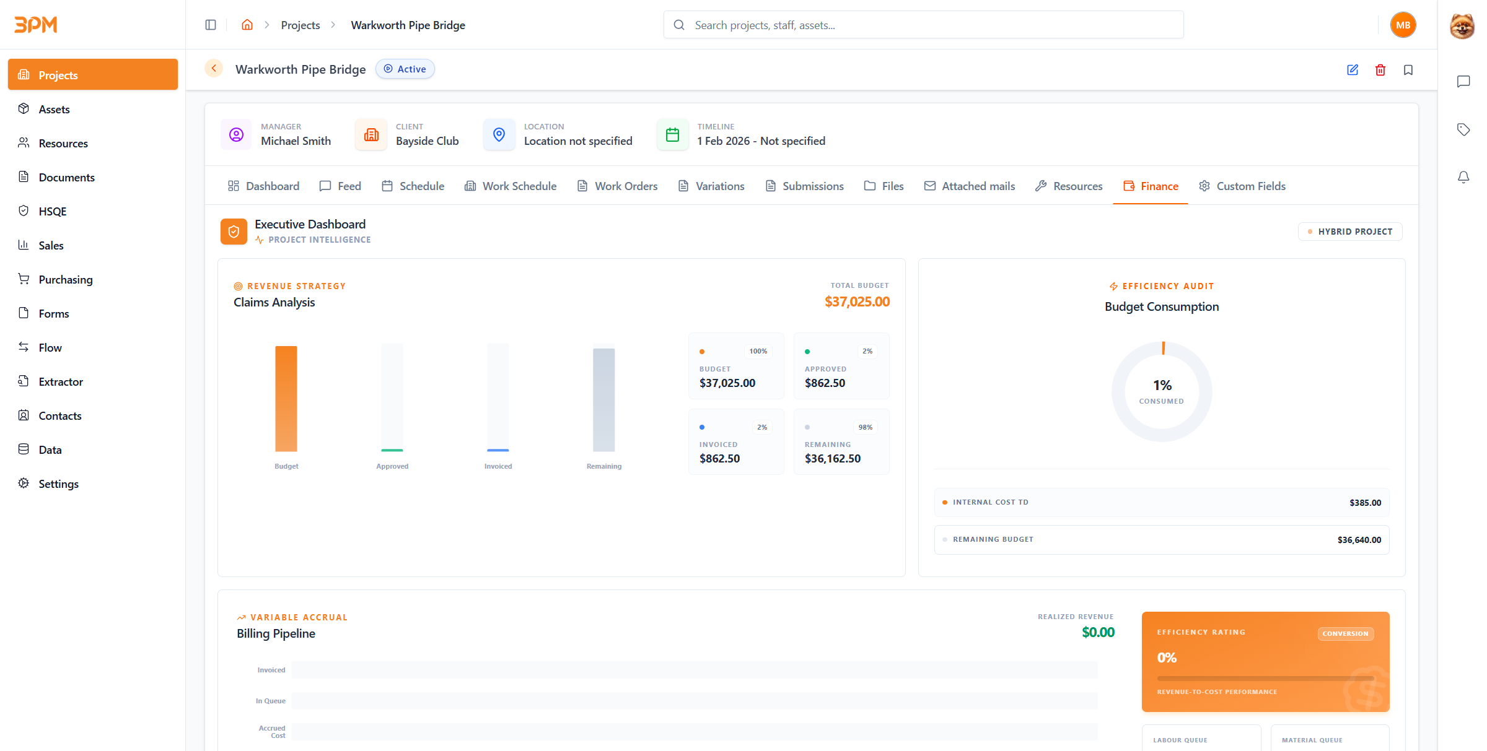The image size is (1487, 751).
Task: Open the Projects section in the sidebar
Action: coord(58,74)
